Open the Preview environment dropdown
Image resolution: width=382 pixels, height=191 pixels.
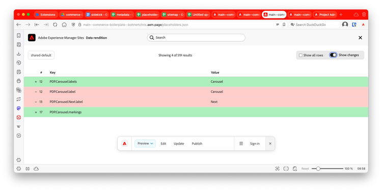pos(145,144)
